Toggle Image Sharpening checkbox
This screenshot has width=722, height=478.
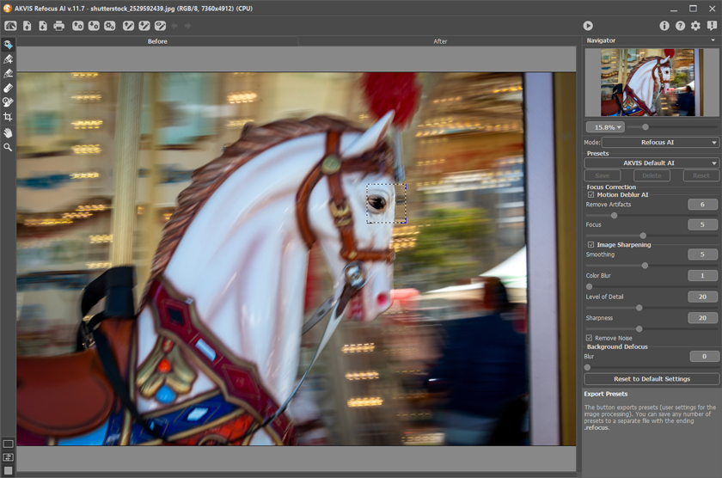pos(590,244)
